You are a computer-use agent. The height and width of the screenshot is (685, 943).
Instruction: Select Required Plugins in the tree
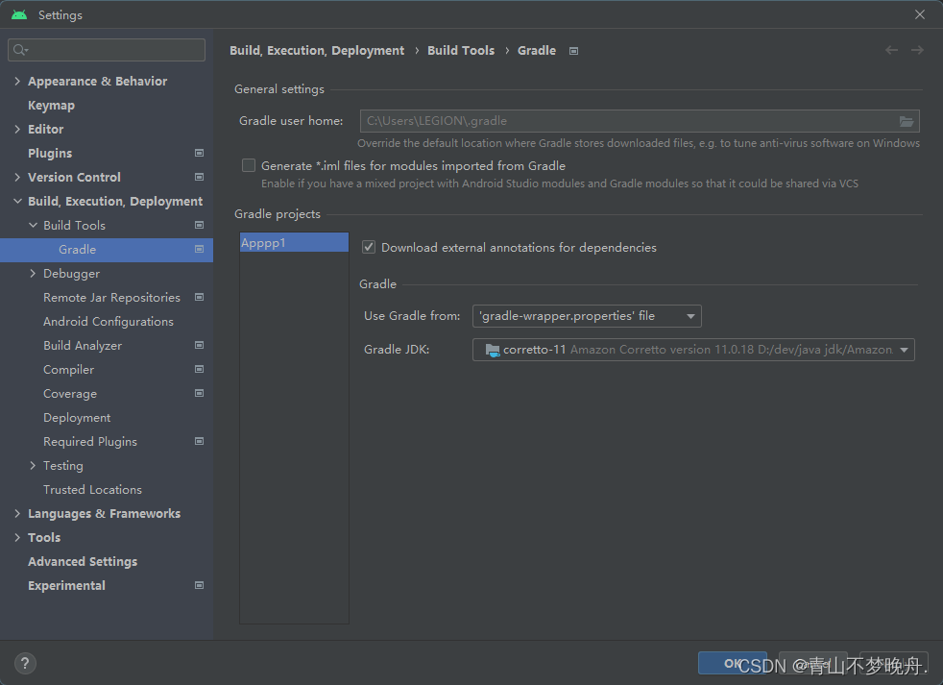(x=90, y=441)
